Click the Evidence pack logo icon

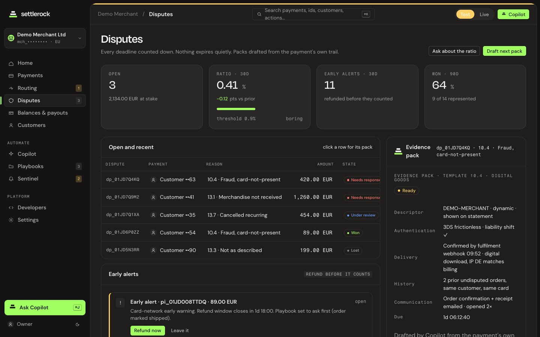click(398, 151)
